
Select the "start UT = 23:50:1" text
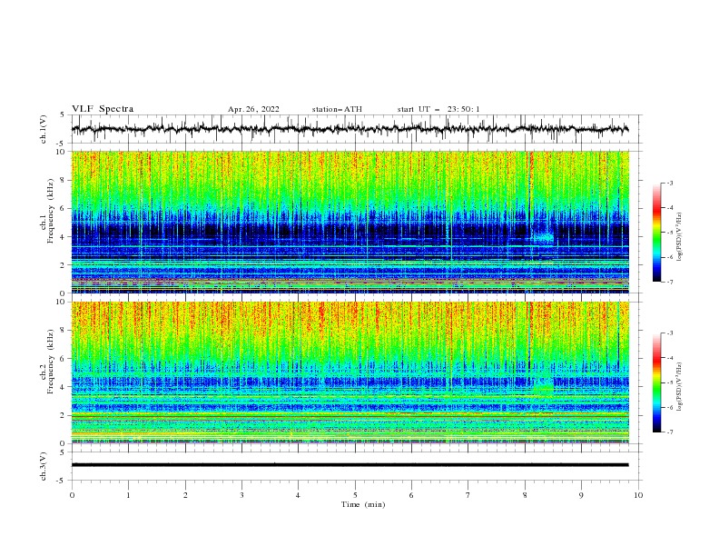tap(438, 109)
